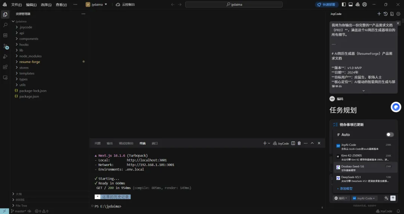Image resolution: width=404 pixels, height=214 pixels.
Task: Switch to the 输出 panel tab
Action: (110, 144)
